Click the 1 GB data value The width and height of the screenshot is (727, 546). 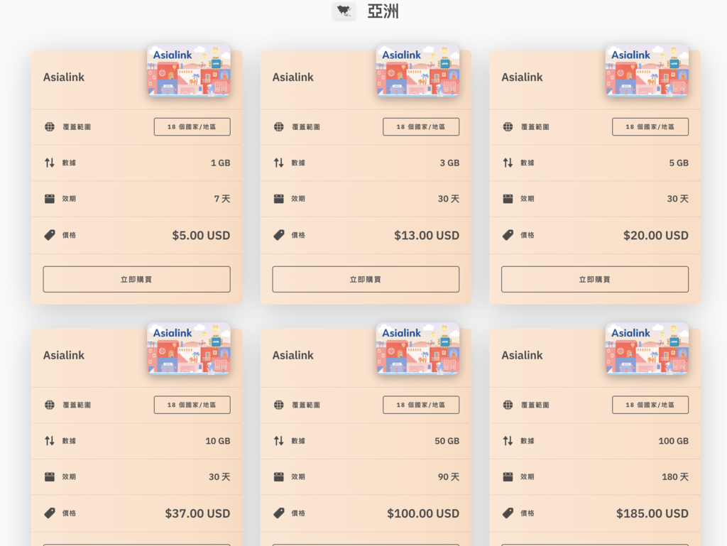point(221,163)
